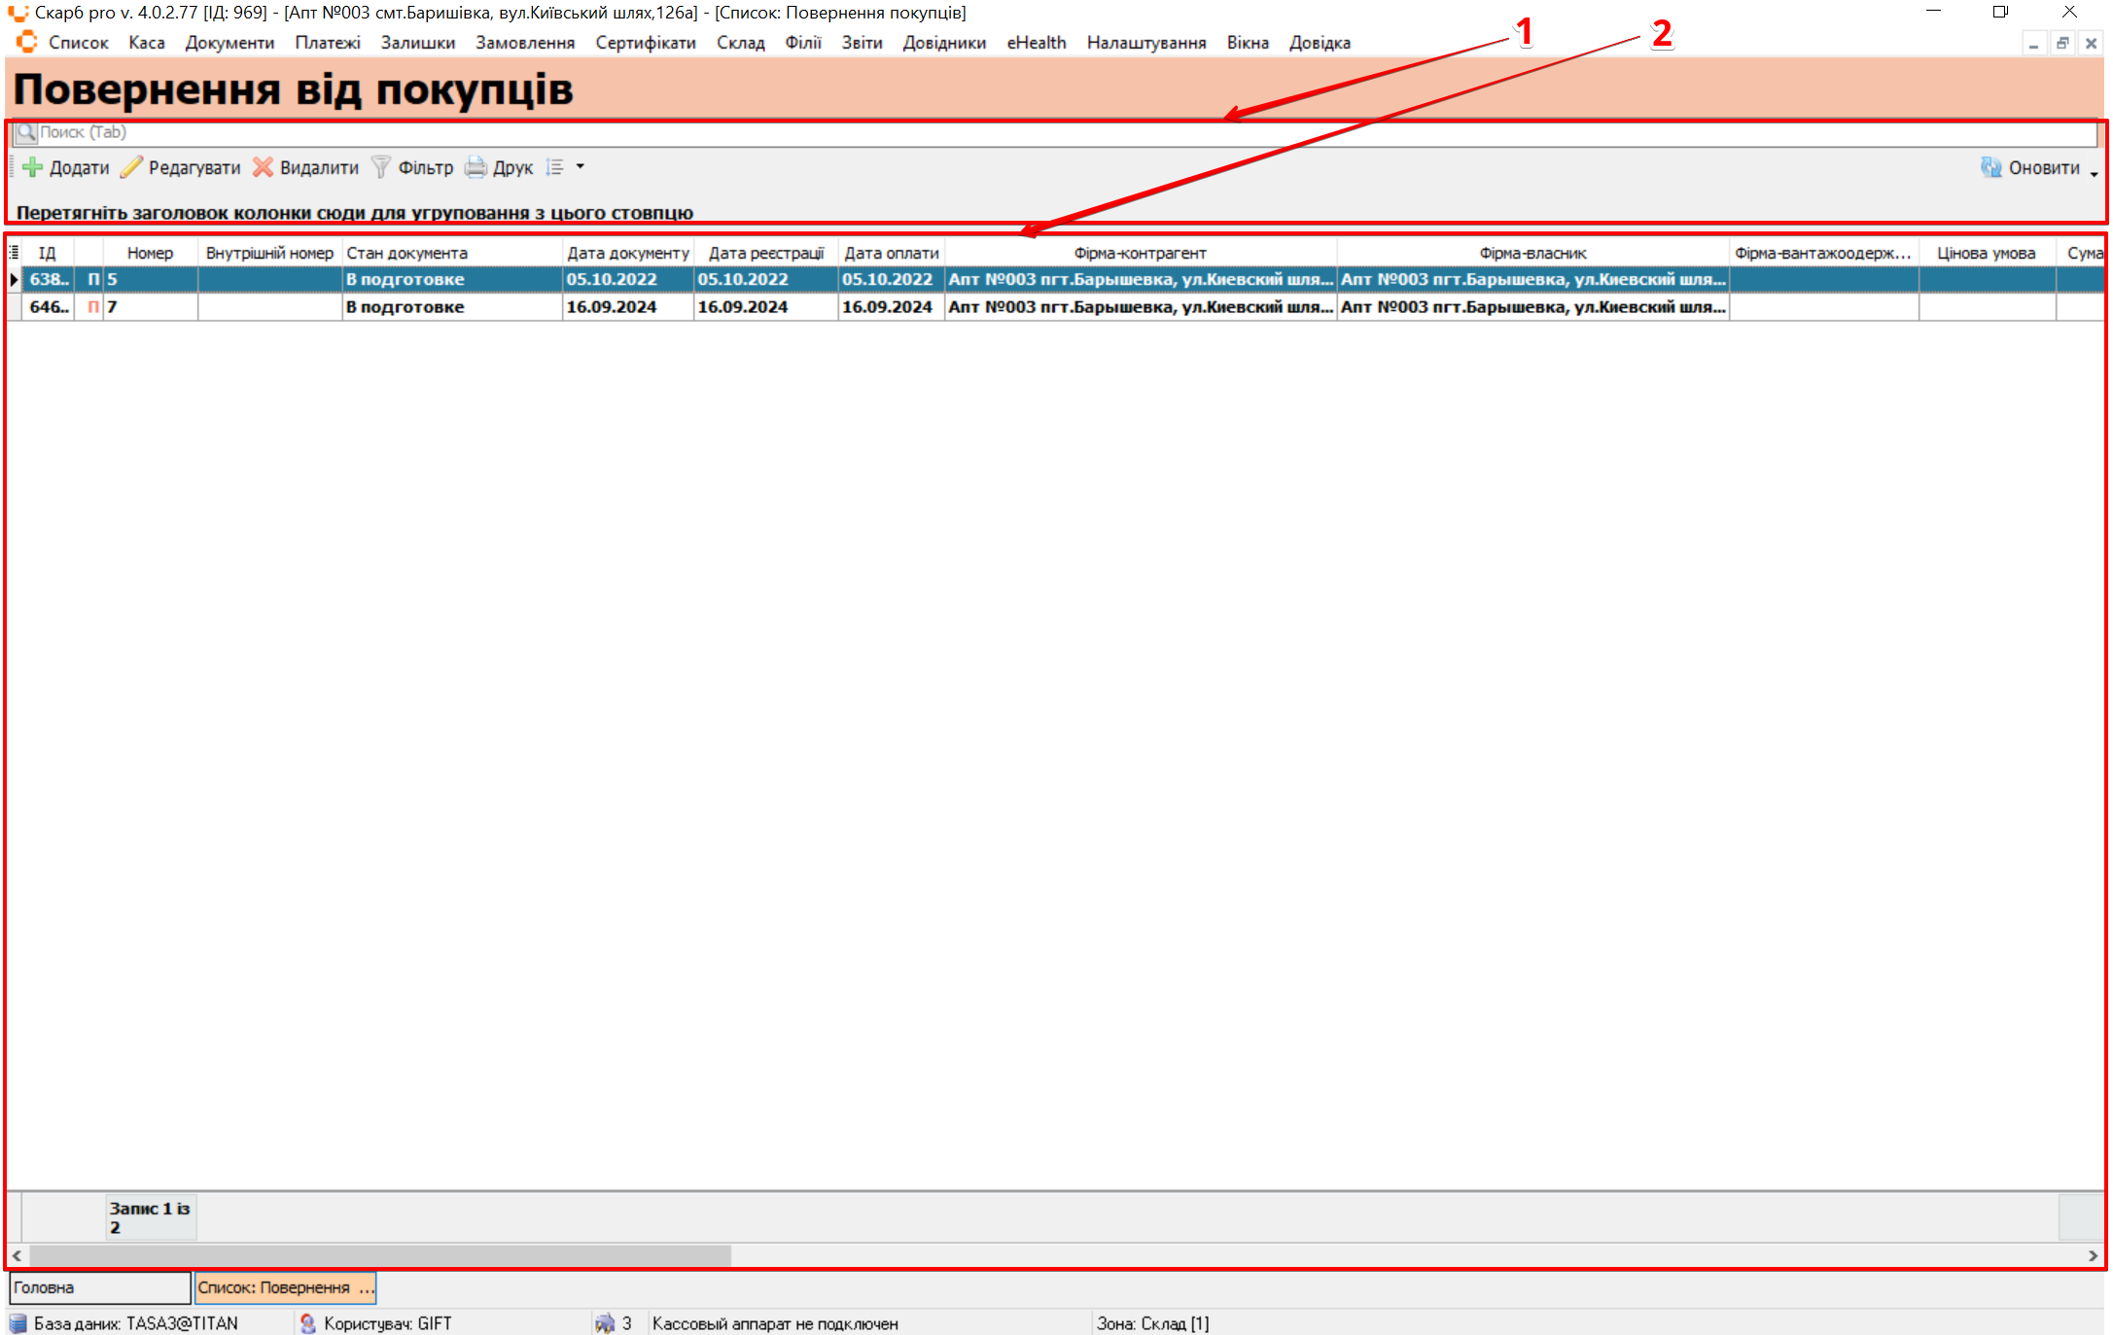Click the printer Друк icon
The height and width of the screenshot is (1335, 2113).
[x=475, y=167]
